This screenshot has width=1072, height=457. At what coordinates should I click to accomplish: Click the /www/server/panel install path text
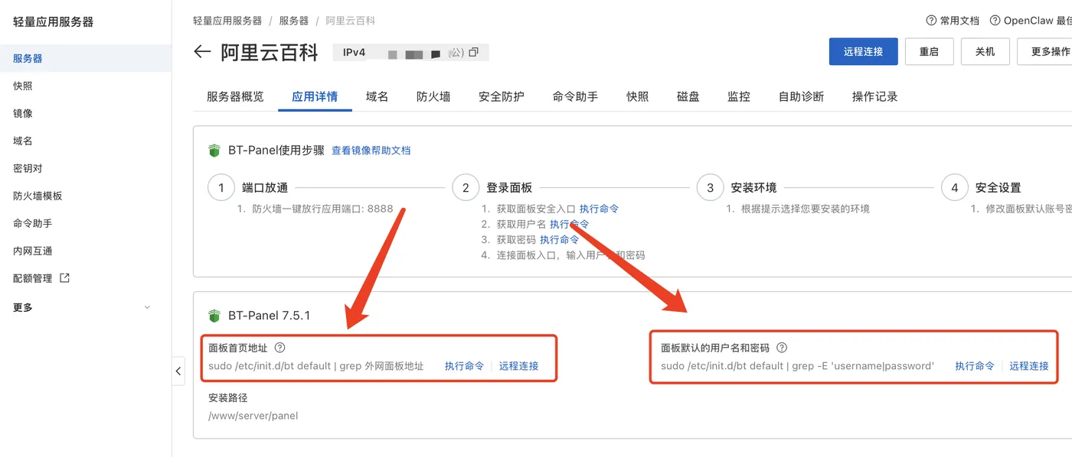click(253, 416)
